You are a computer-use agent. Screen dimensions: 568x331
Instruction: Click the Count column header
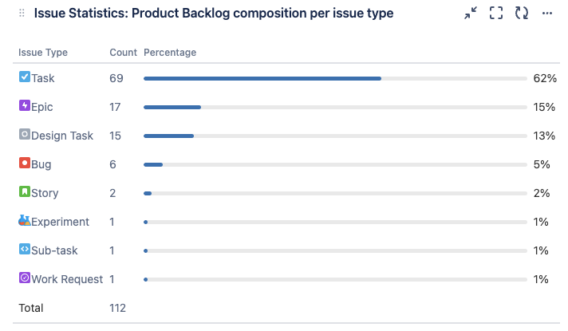point(123,53)
